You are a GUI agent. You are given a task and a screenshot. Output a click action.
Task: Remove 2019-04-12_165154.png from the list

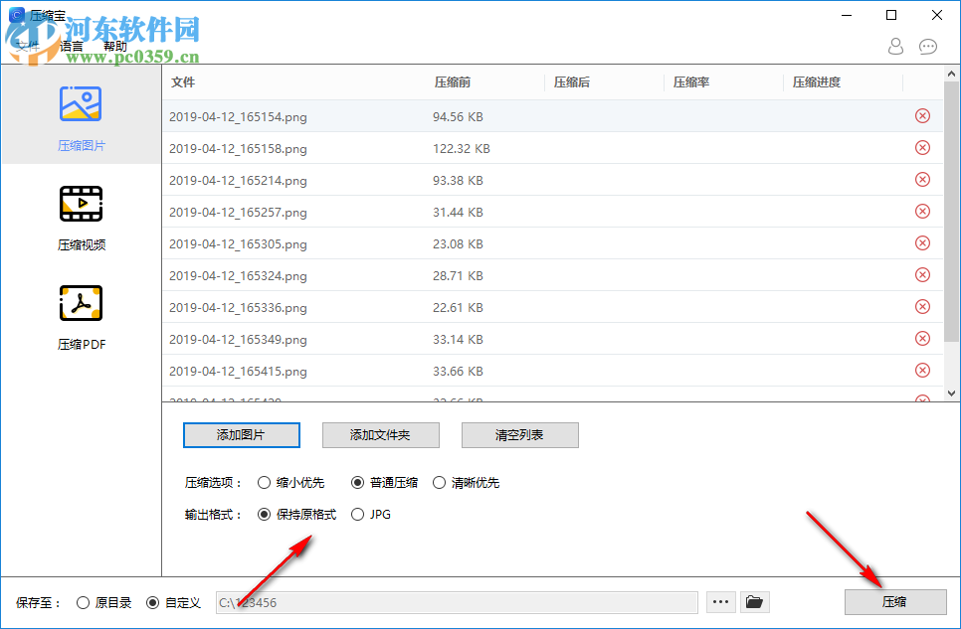[922, 115]
